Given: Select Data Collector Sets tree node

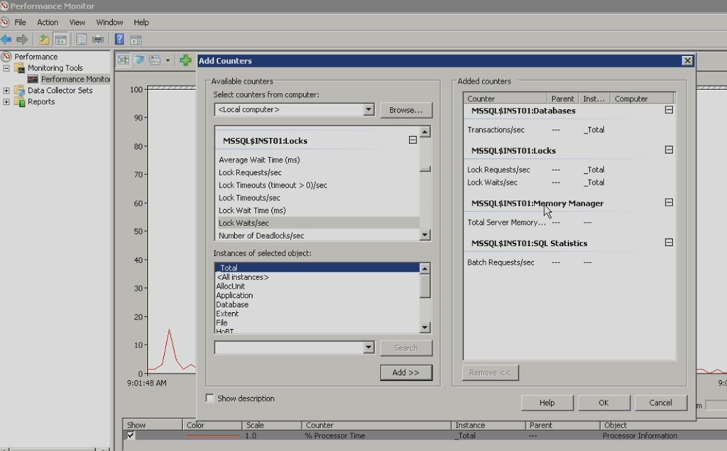Looking at the screenshot, I should point(60,91).
